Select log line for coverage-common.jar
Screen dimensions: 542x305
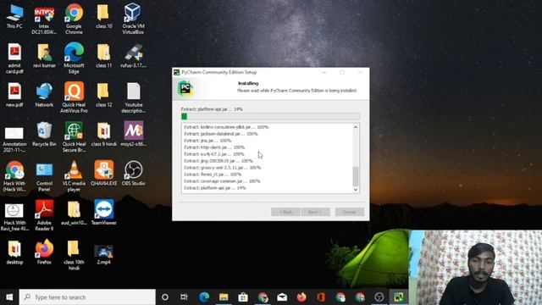pos(222,181)
